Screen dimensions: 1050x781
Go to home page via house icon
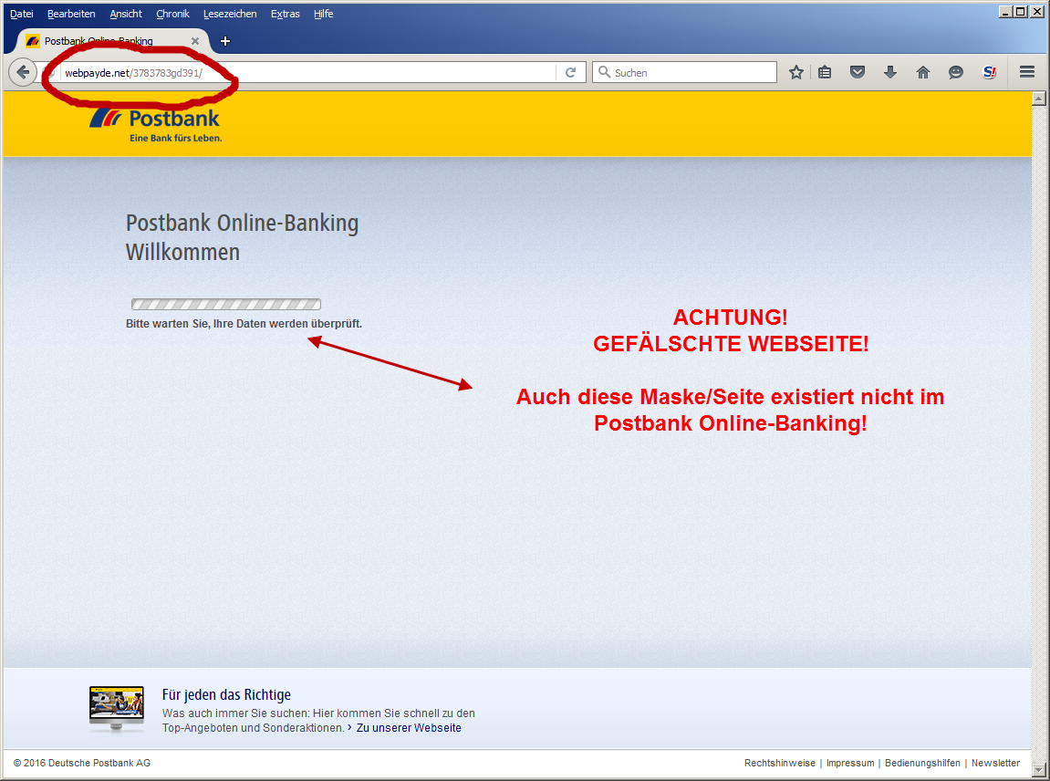pyautogui.click(x=923, y=72)
